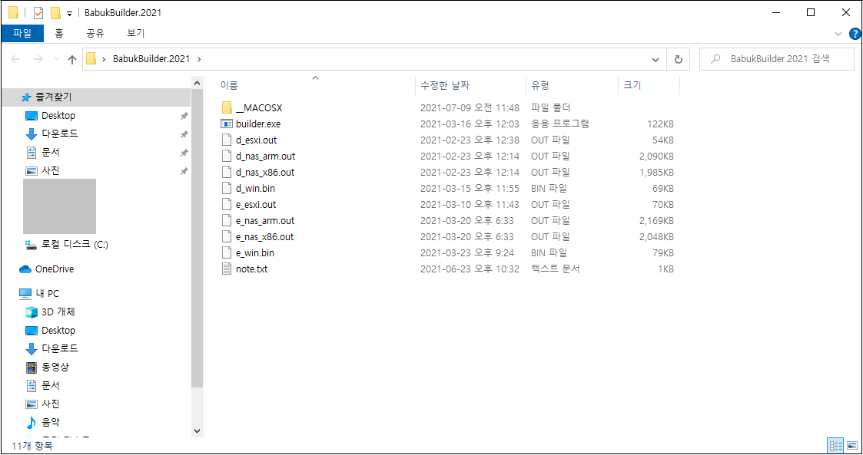Open 로컬 디스크 (C:) in navigation pane
The image size is (863, 455).
click(x=75, y=244)
